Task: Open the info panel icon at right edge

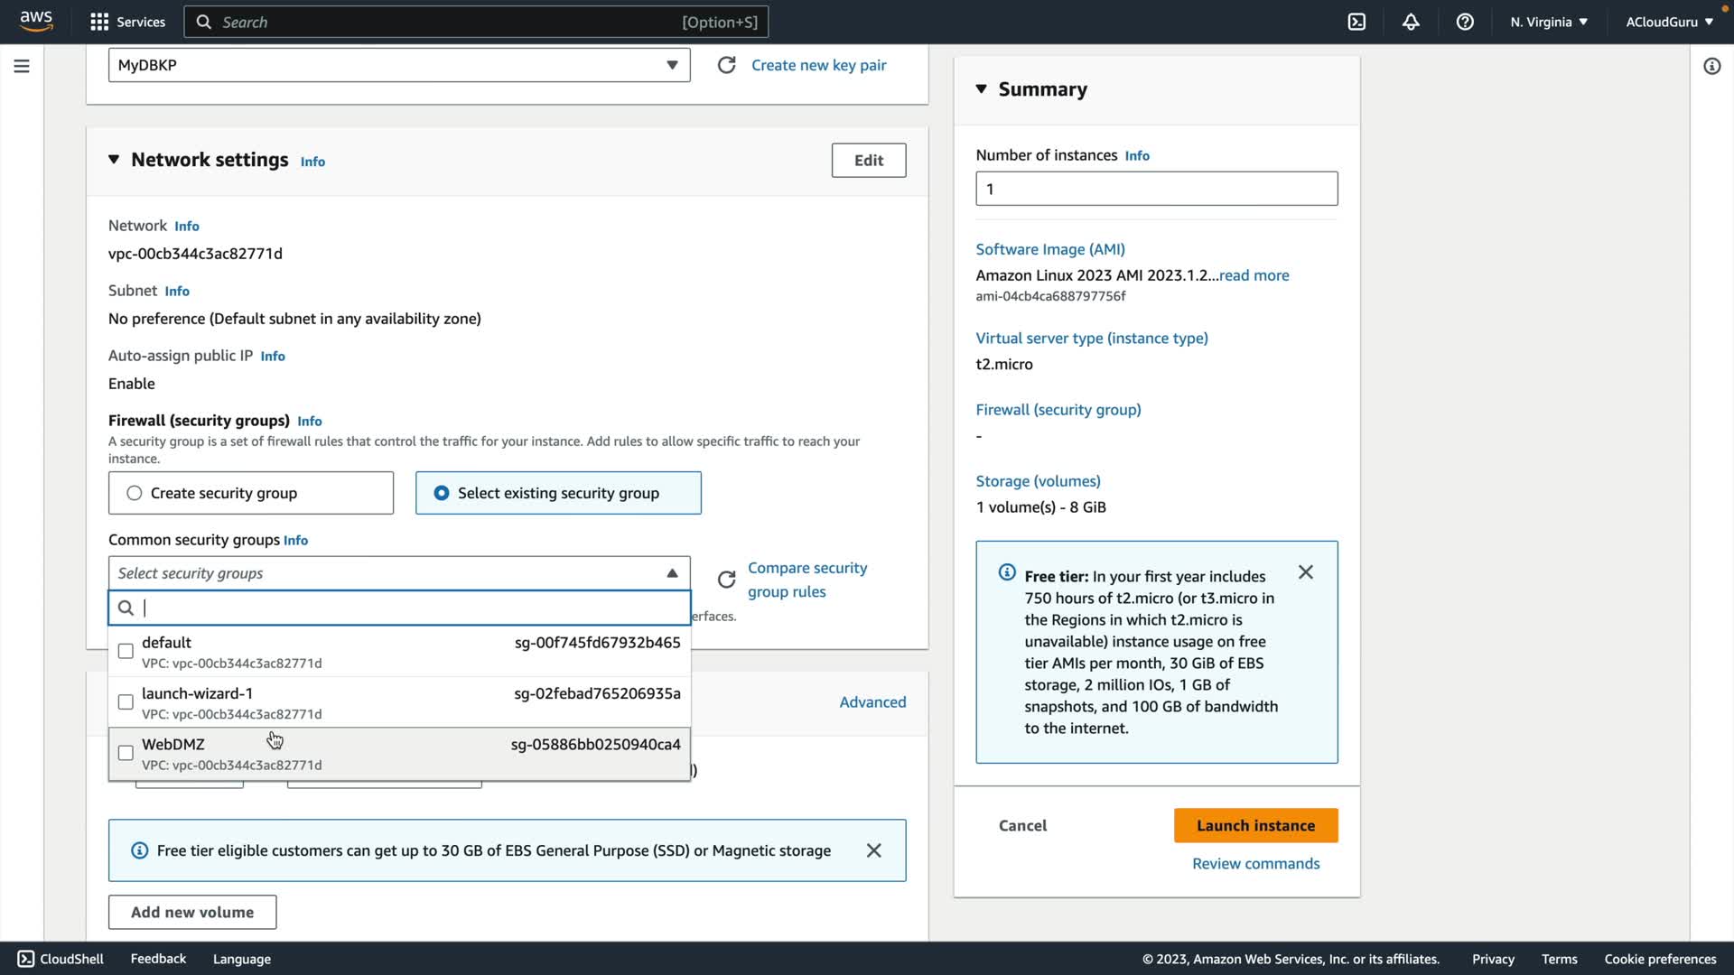Action: click(1711, 66)
